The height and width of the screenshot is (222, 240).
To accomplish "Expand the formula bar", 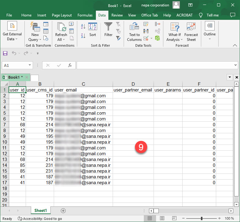I will [x=235, y=65].
